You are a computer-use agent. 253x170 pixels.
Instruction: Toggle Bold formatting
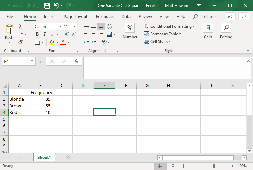click(37, 34)
